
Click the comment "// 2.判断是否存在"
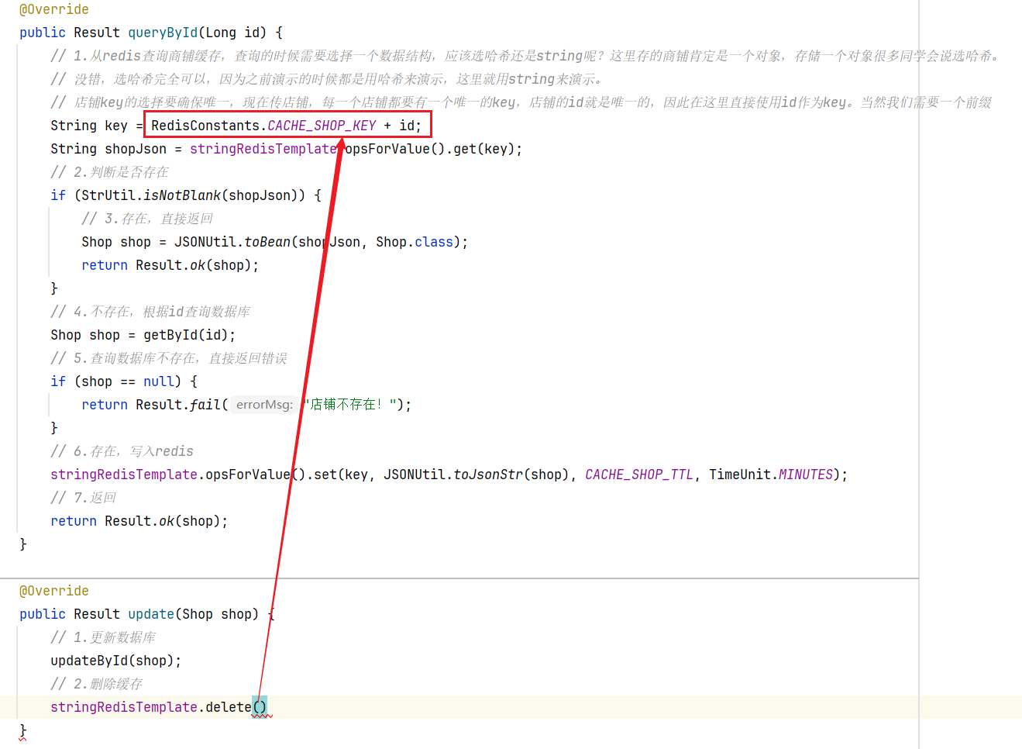pyautogui.click(x=109, y=172)
